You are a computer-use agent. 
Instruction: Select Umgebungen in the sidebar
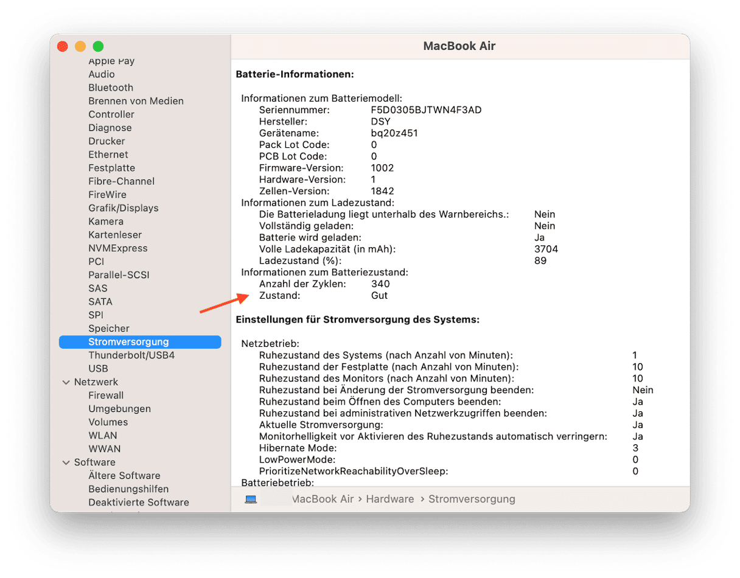[119, 409]
